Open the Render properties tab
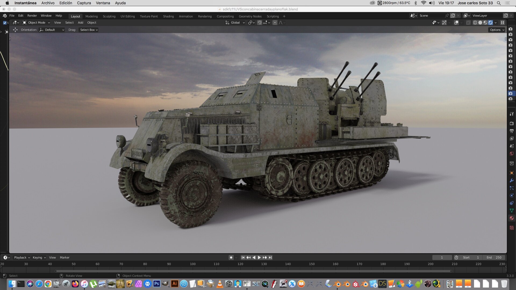This screenshot has height=290, width=516. coord(511,124)
